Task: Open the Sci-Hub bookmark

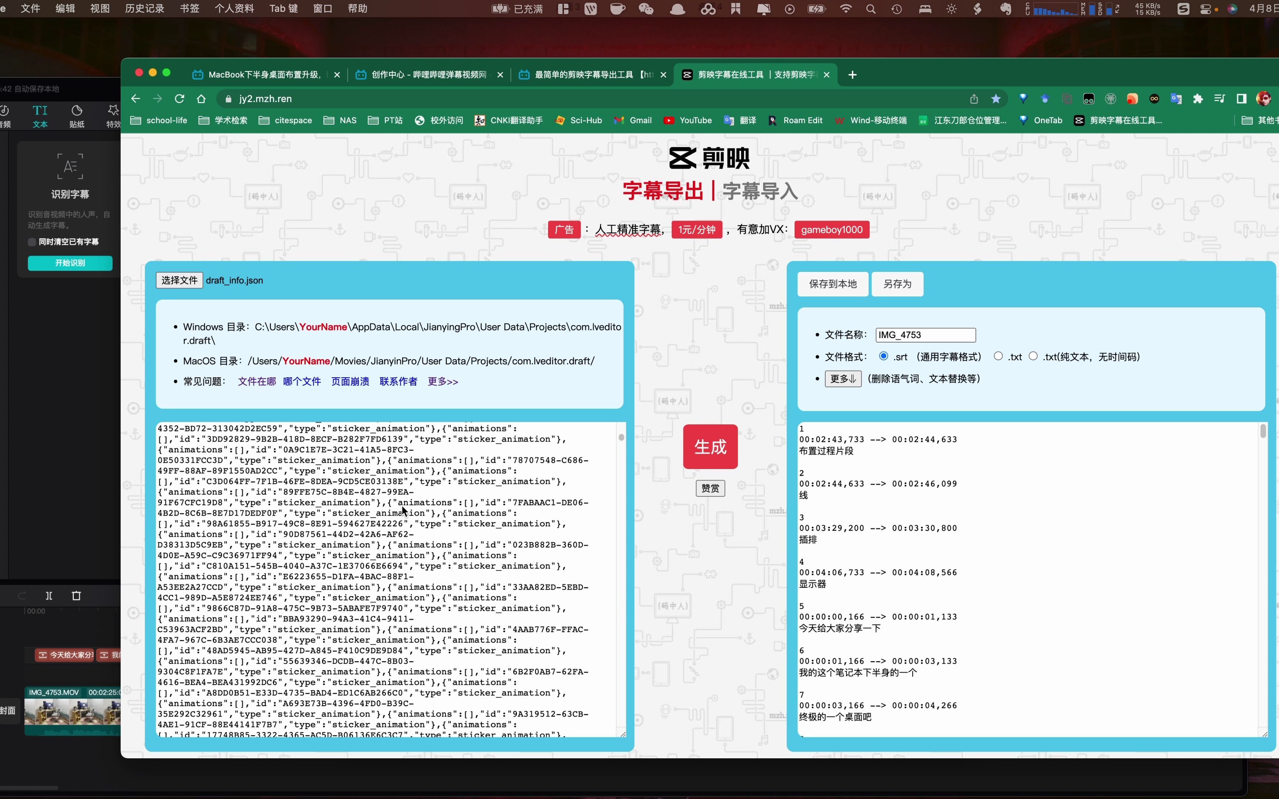Action: click(x=578, y=121)
